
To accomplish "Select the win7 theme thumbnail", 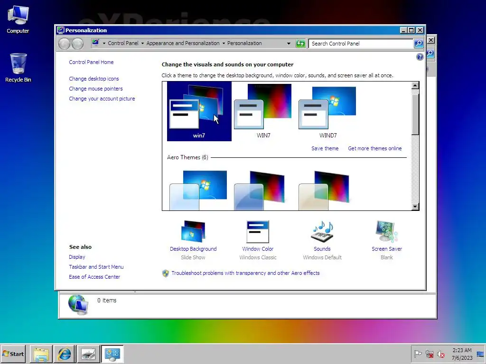I will [199, 111].
